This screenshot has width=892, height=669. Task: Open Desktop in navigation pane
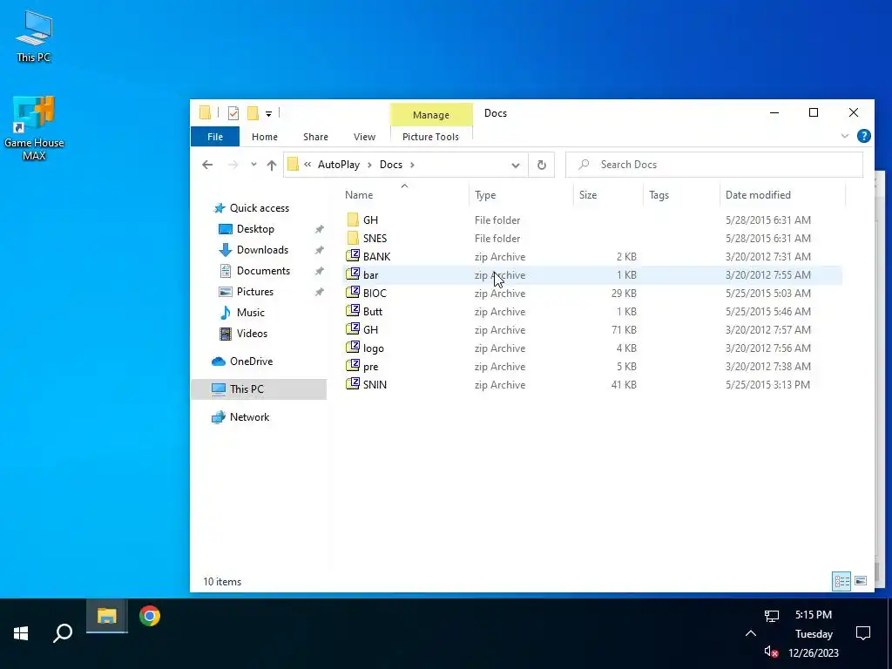tap(255, 229)
